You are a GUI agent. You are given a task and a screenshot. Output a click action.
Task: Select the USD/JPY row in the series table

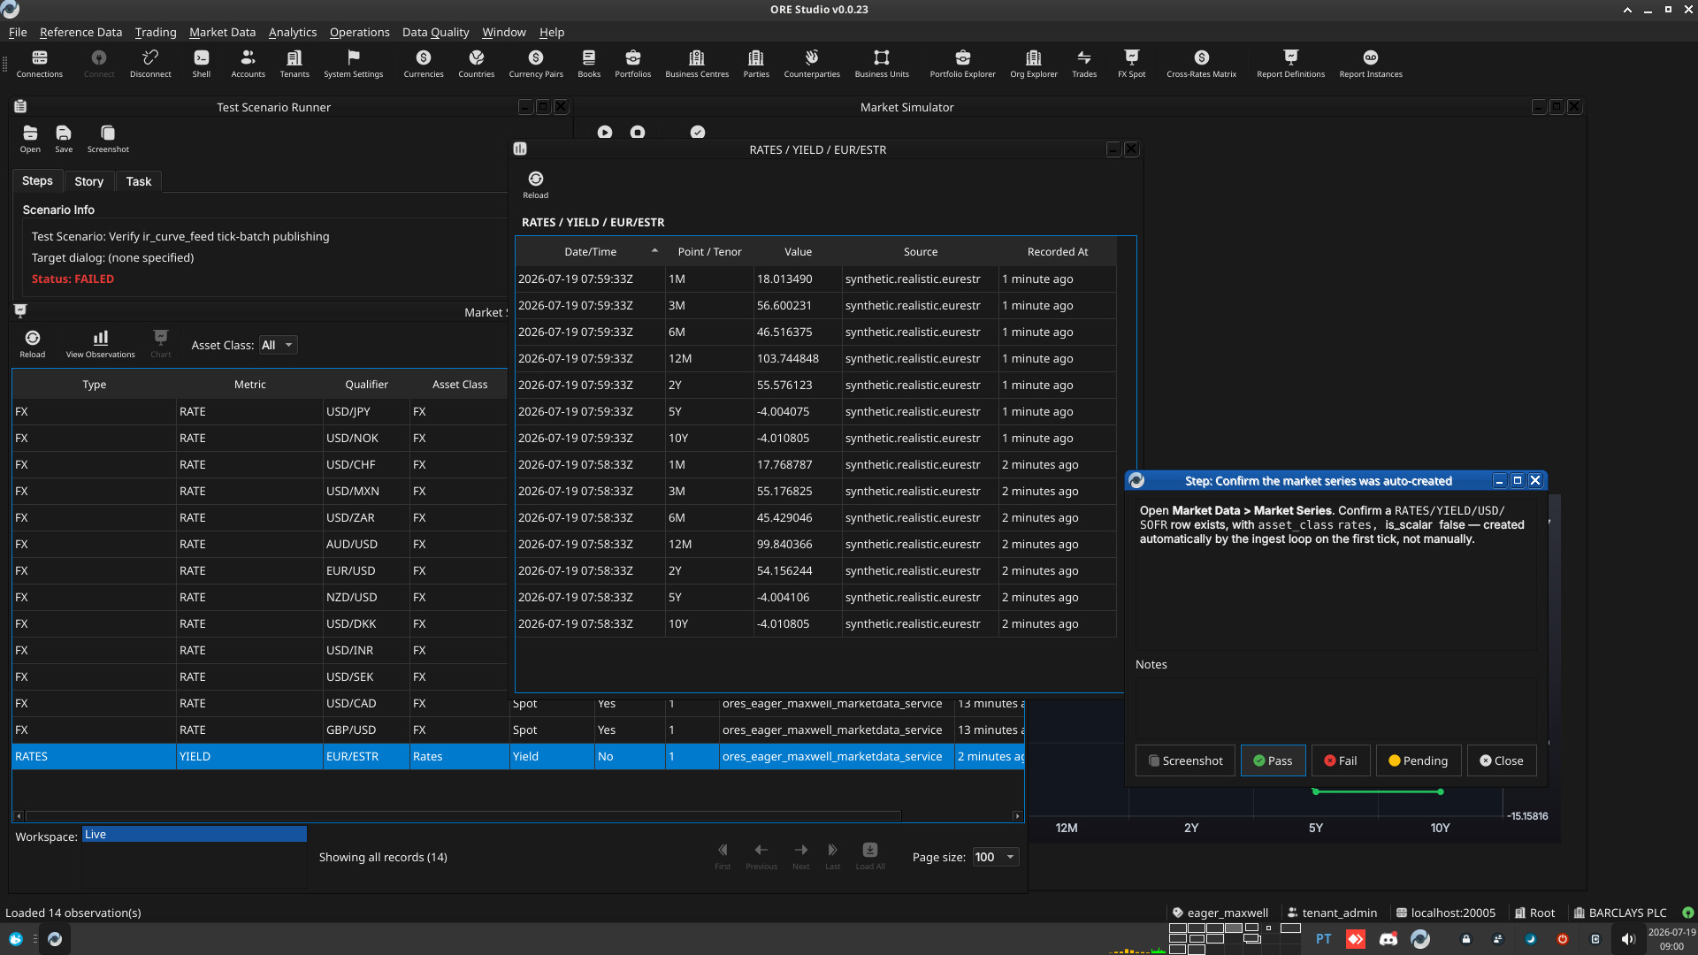260,411
